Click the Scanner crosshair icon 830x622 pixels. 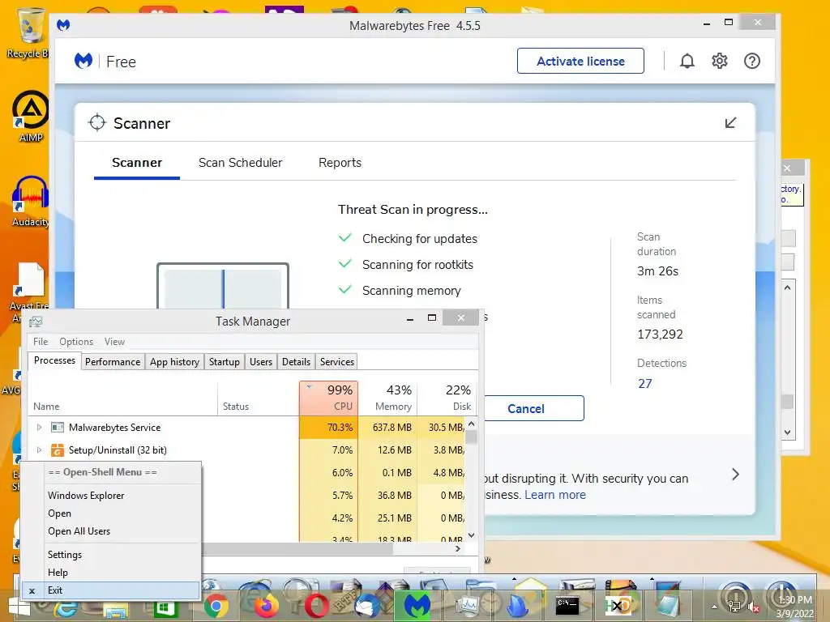pyautogui.click(x=97, y=123)
